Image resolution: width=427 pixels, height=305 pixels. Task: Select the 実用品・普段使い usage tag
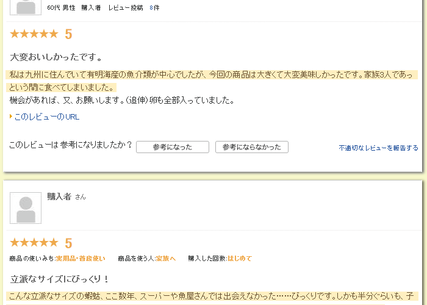pos(81,259)
